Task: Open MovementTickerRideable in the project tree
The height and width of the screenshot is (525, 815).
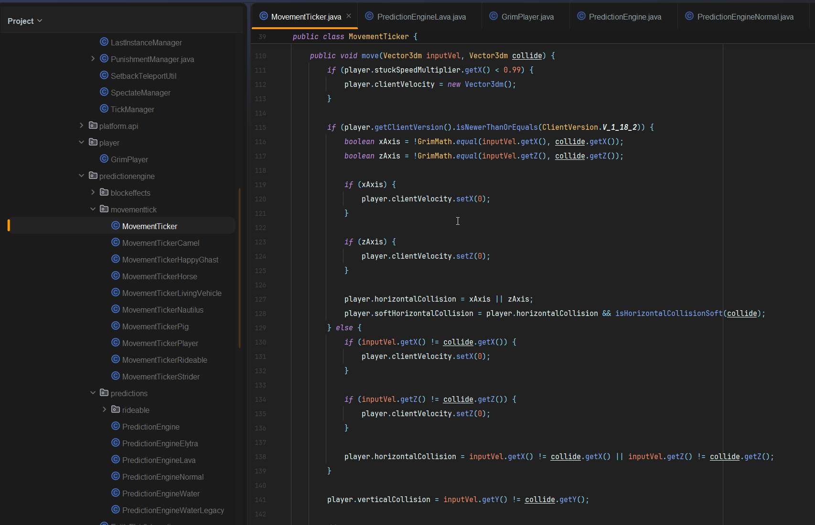Action: pyautogui.click(x=165, y=360)
